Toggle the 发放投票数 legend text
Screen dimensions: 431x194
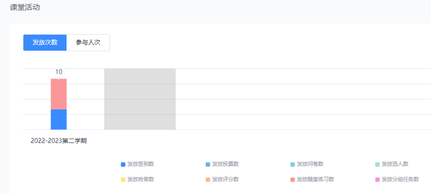(x=225, y=164)
